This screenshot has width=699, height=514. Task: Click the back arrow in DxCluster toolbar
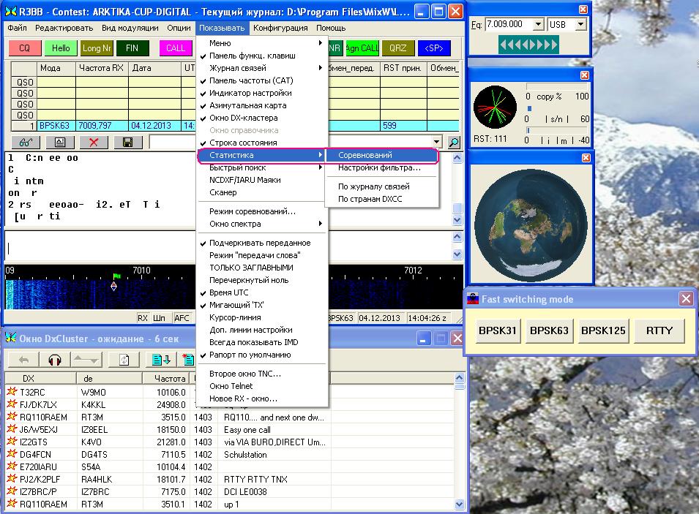pyautogui.click(x=23, y=359)
